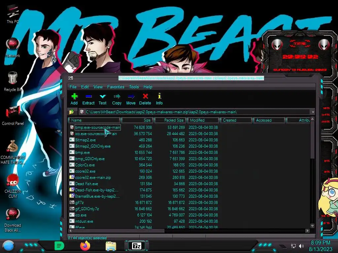Image resolution: width=338 pixels, height=253 pixels.
Task: Click the vertical scrollbar up arrow
Action: click(x=312, y=119)
